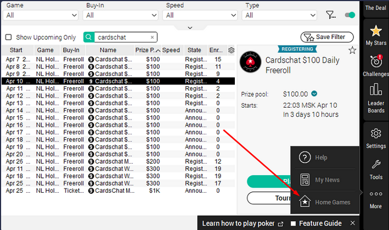Close the Feature Guide bar

pos(353,223)
